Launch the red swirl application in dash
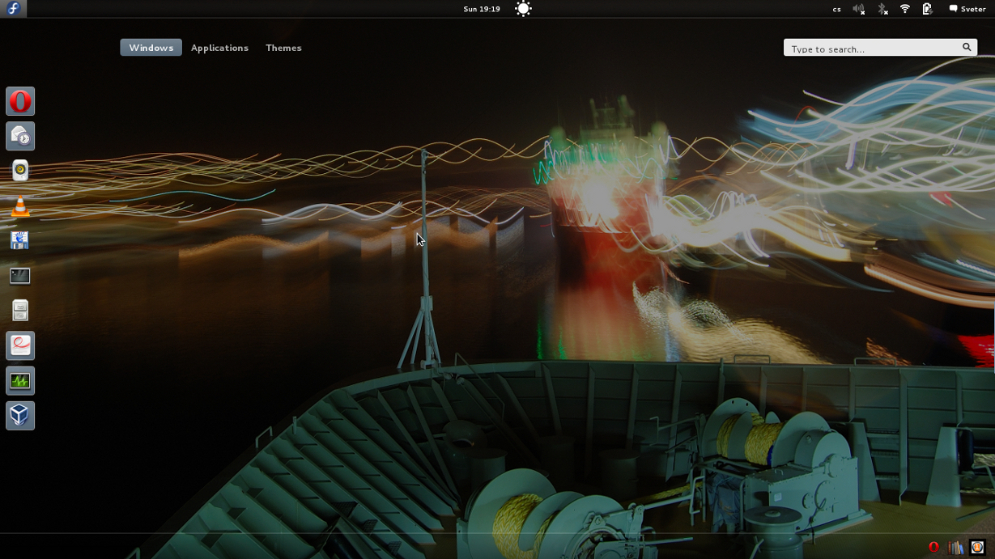The width and height of the screenshot is (995, 559). click(x=20, y=346)
